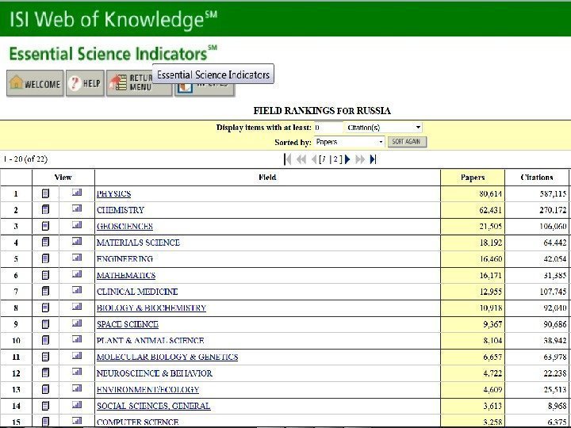The height and width of the screenshot is (428, 571).
Task: Show graph icon for Geosciences row
Action: pyautogui.click(x=77, y=224)
